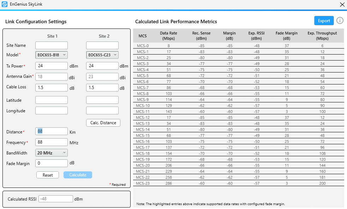This screenshot has height=209, width=347.
Task: Click the Site 2 Tx Power field
Action: [102, 66]
